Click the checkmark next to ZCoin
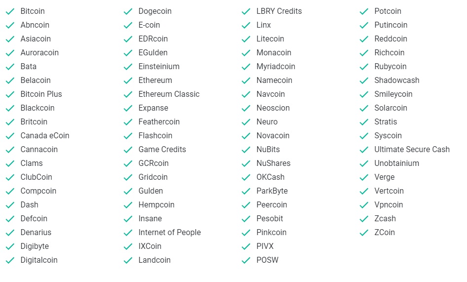The height and width of the screenshot is (282, 467). pyautogui.click(x=364, y=233)
